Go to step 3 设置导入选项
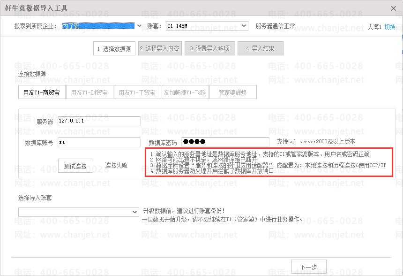Viewport: 403px width, 276px height. tap(210, 48)
